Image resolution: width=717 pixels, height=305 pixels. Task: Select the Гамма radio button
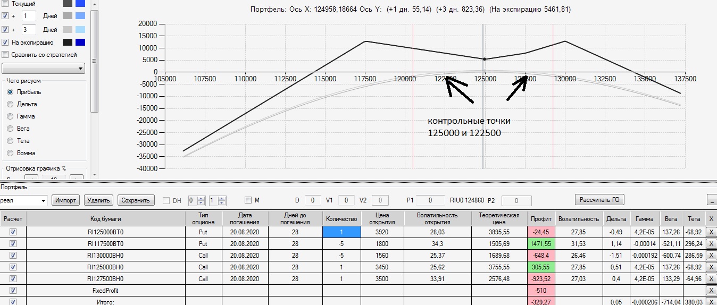click(10, 116)
